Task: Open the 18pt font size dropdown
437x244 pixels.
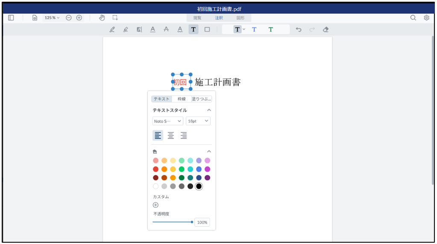Action: (x=198, y=121)
